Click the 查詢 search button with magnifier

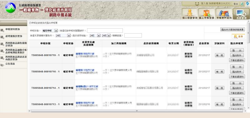pyautogui.click(x=238, y=36)
